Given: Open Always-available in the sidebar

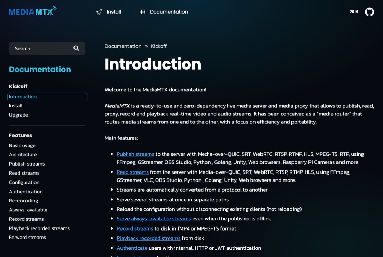Looking at the screenshot, I should pyautogui.click(x=28, y=210).
